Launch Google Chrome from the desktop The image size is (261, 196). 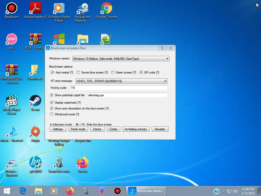click(x=107, y=10)
